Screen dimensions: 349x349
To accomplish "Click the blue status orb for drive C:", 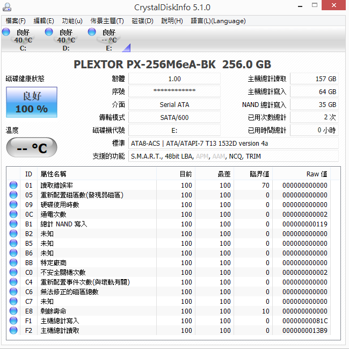I will click(x=6, y=33).
